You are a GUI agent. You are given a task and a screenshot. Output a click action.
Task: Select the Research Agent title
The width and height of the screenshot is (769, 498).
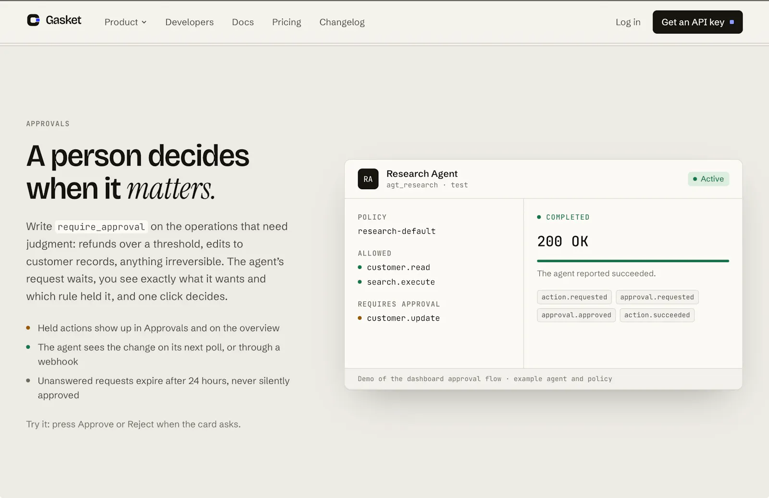pyautogui.click(x=422, y=173)
